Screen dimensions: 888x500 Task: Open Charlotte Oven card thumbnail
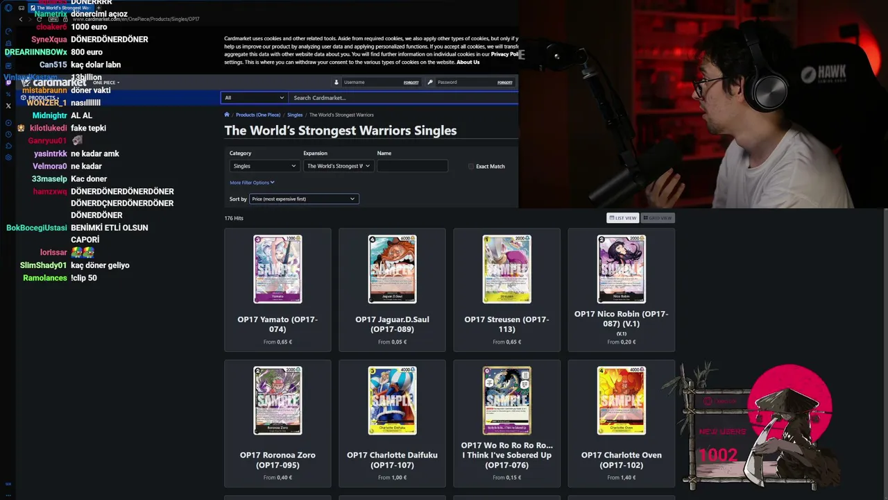(621, 401)
